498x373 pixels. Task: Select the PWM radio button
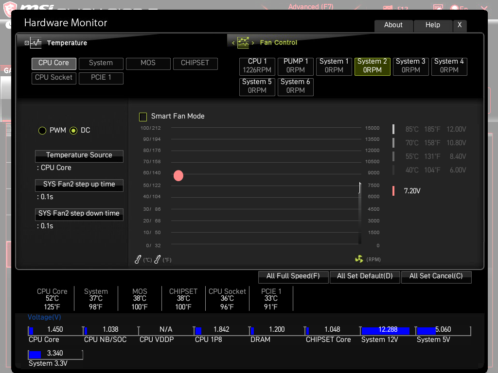(42, 130)
